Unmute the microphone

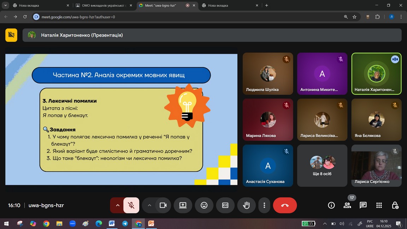[x=131, y=205]
